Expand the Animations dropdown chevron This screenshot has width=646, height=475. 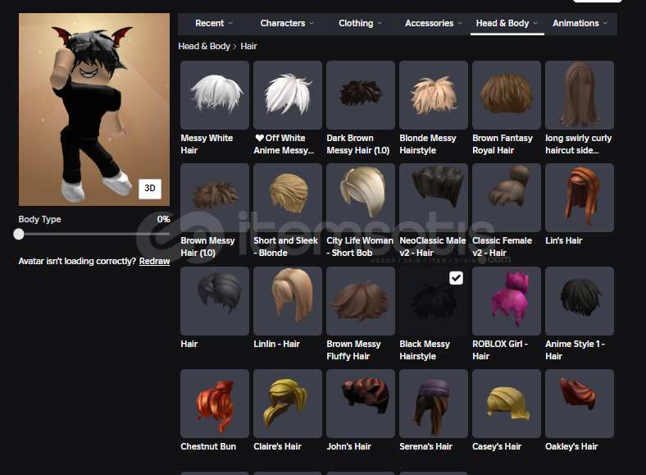tap(605, 24)
